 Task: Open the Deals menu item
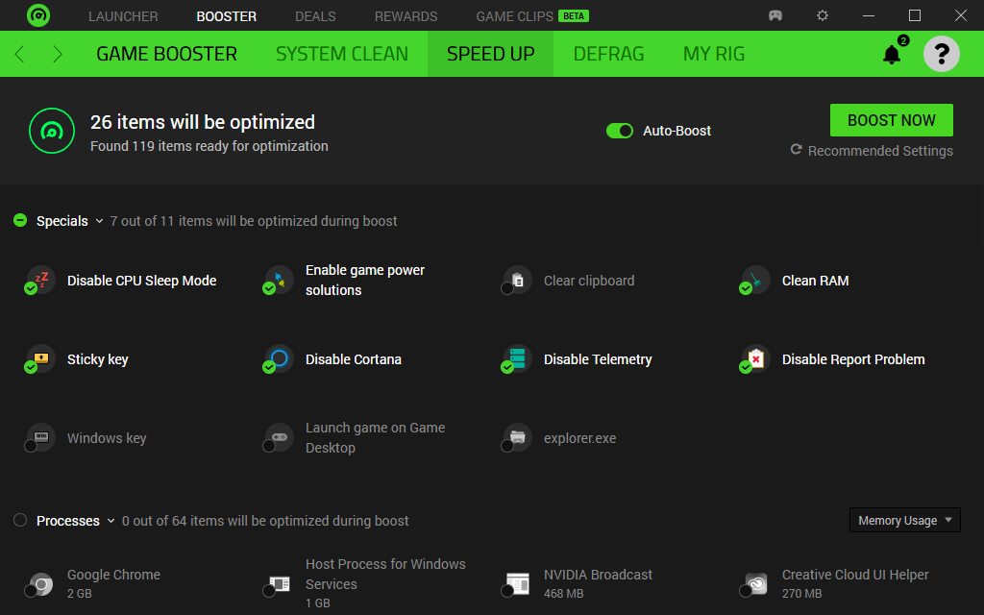pyautogui.click(x=315, y=16)
